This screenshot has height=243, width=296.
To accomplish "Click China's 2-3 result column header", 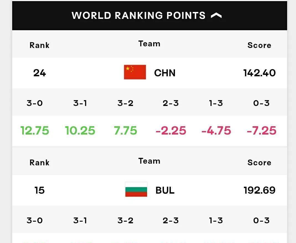I will click(171, 103).
